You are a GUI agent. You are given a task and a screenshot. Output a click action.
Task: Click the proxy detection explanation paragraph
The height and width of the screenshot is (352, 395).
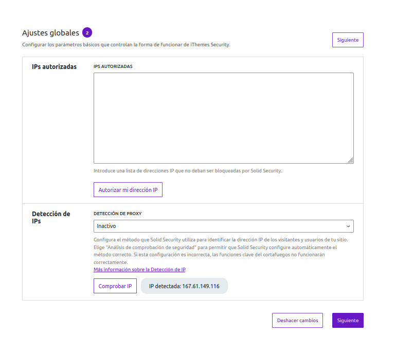[222, 251]
